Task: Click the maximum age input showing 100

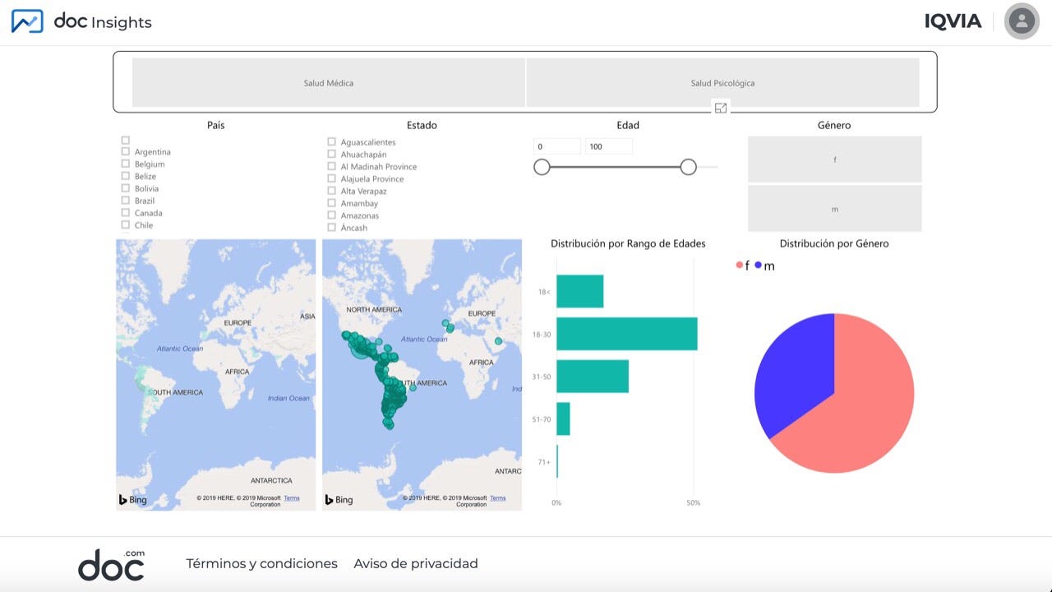Action: pos(609,146)
